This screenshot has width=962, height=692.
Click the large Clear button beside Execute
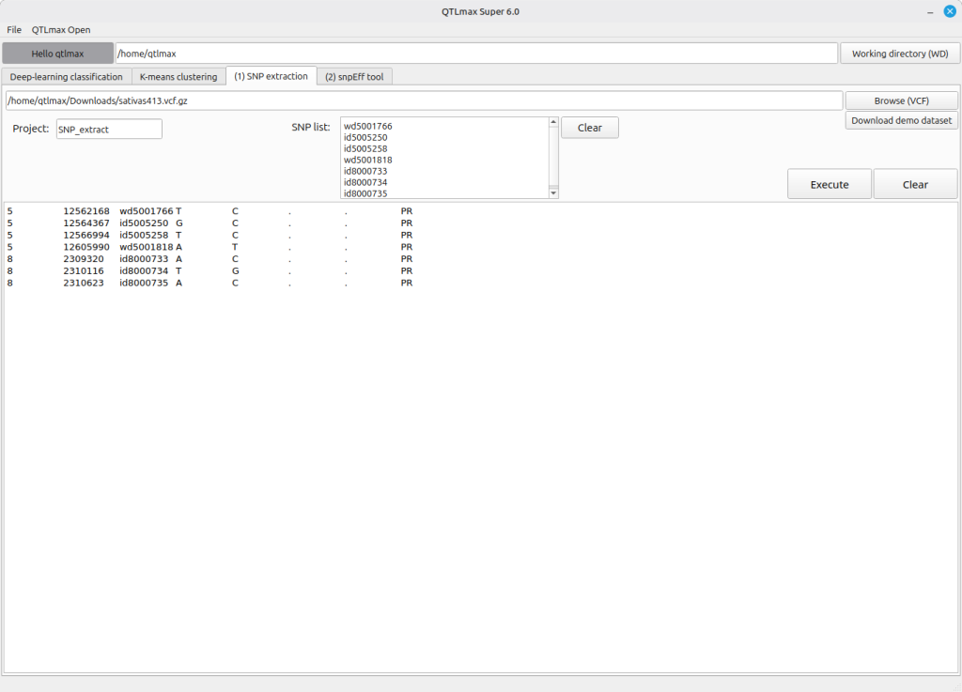pos(915,184)
